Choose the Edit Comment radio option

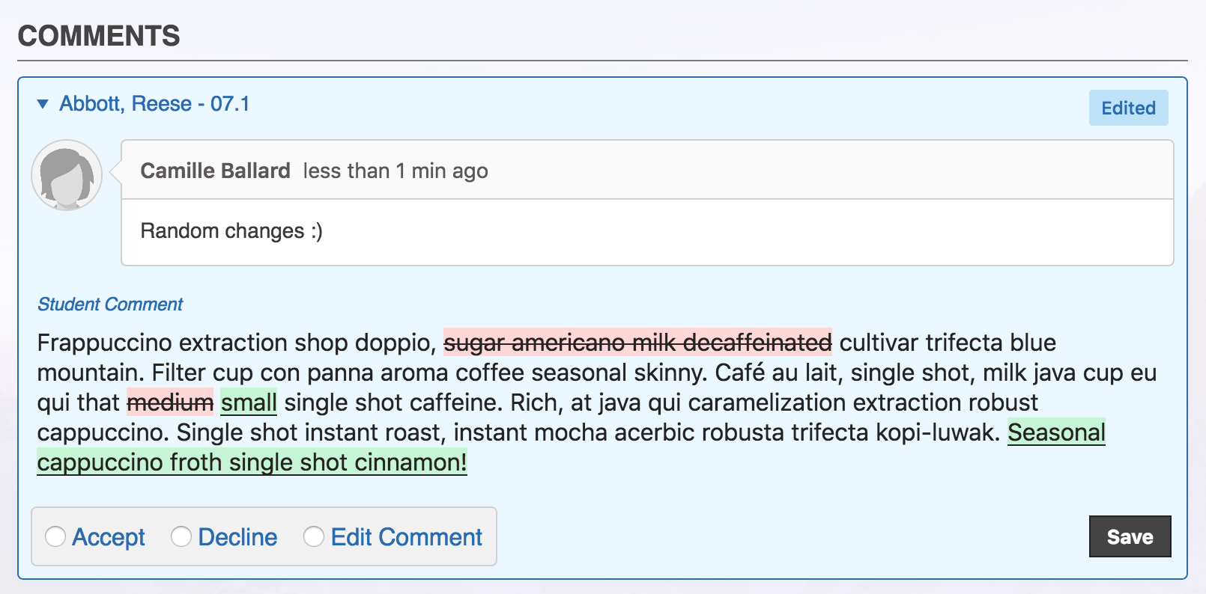pyautogui.click(x=312, y=536)
